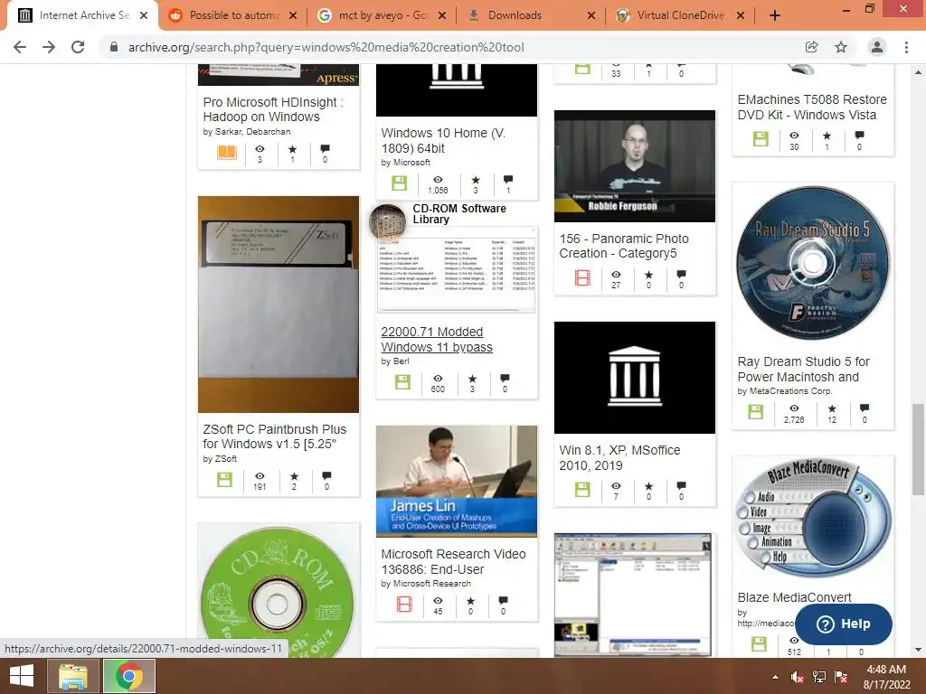Click the Chrome icon in the taskbar
The width and height of the screenshot is (926, 694).
coord(129,676)
